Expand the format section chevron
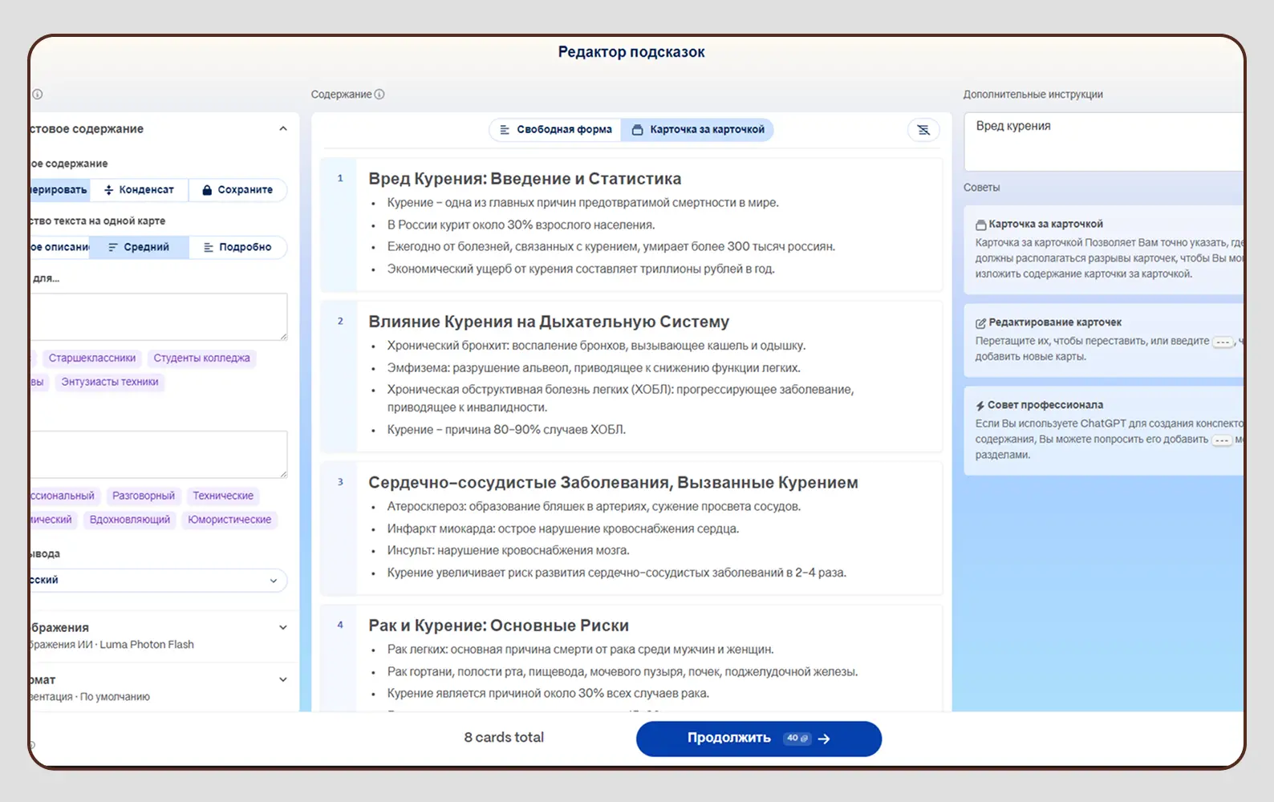Viewport: 1274px width, 802px height. (283, 680)
